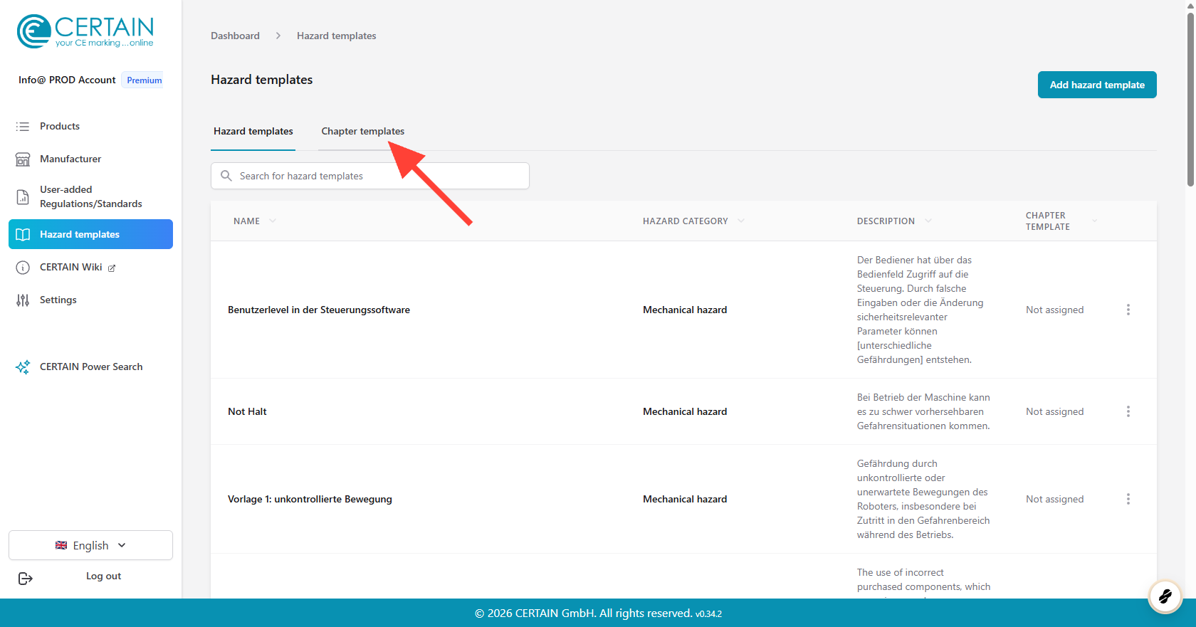Viewport: 1196px width, 627px height.
Task: Click the Vorlage 1 description text
Action: coord(923,499)
